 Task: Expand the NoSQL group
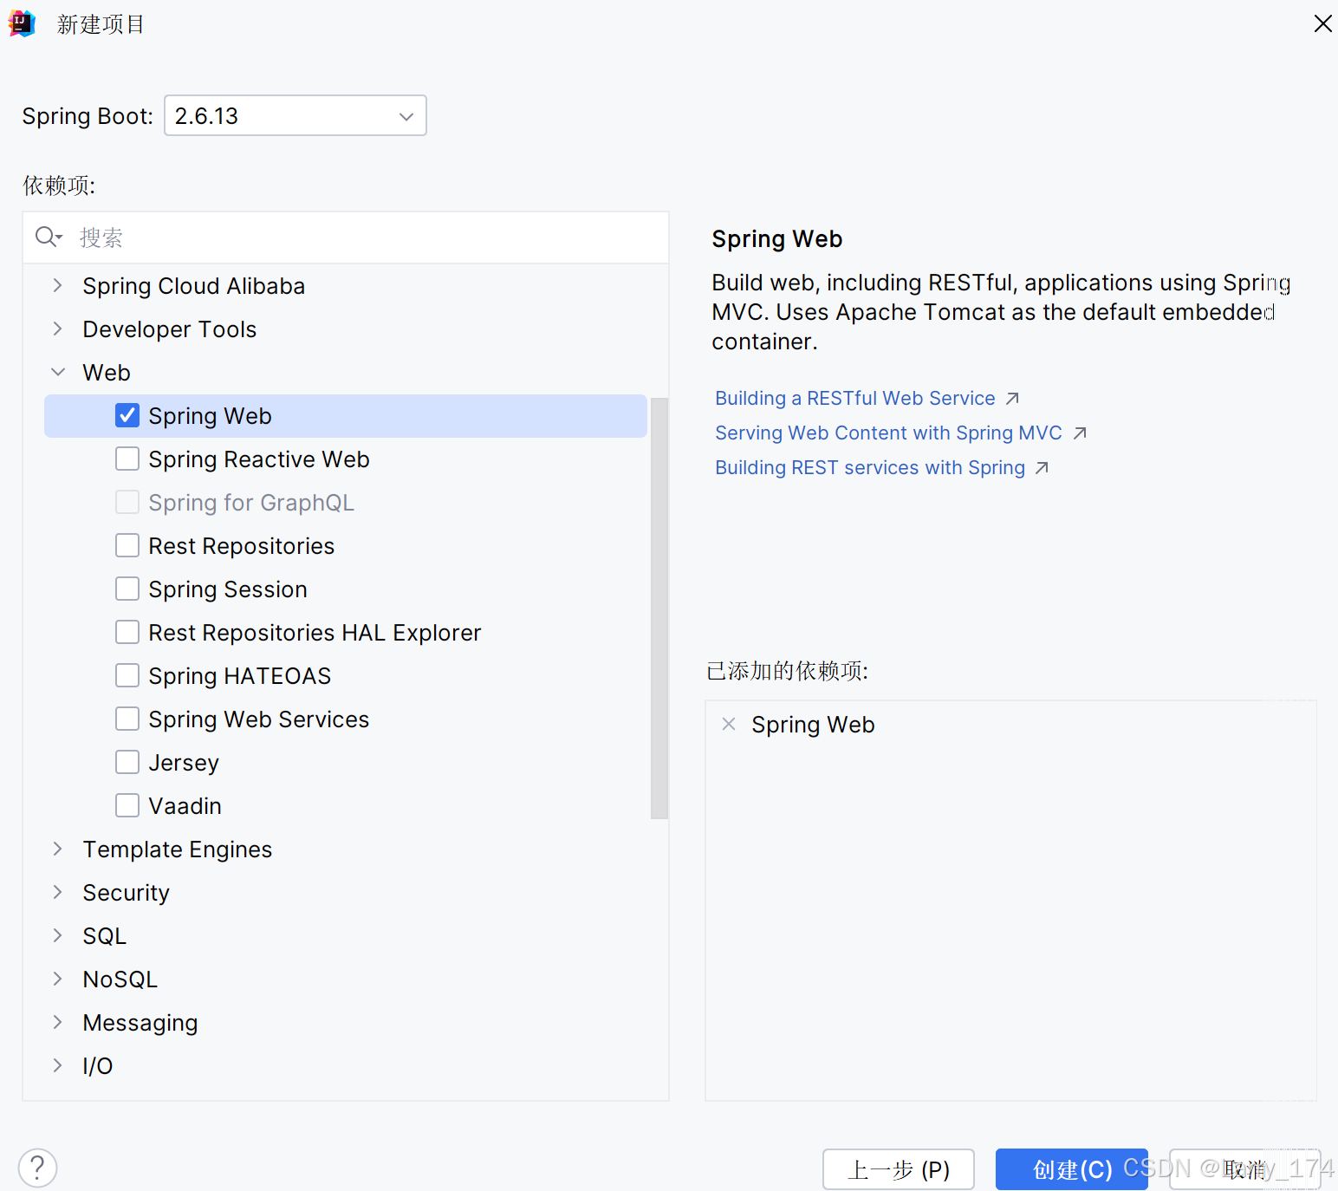coord(57,979)
